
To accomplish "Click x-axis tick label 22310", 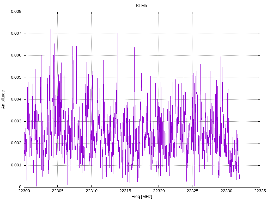I will click(92, 191).
